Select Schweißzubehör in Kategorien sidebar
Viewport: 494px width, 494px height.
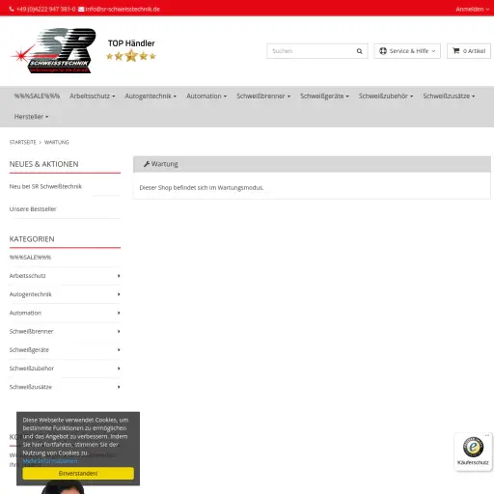32,369
